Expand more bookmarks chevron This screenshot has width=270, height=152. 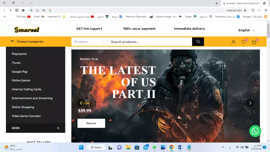pos(5,17)
